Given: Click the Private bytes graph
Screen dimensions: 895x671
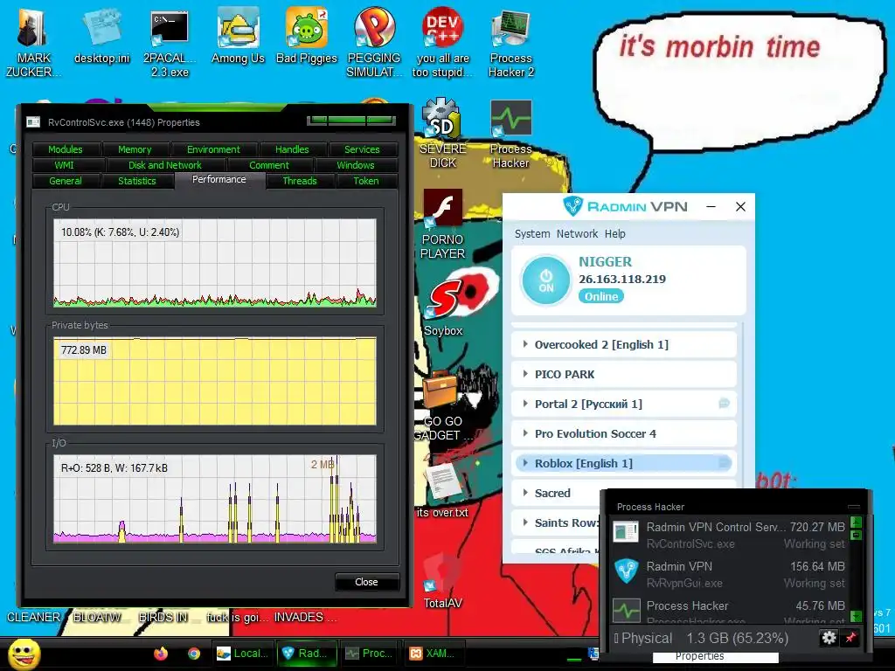Looking at the screenshot, I should pyautogui.click(x=215, y=381).
